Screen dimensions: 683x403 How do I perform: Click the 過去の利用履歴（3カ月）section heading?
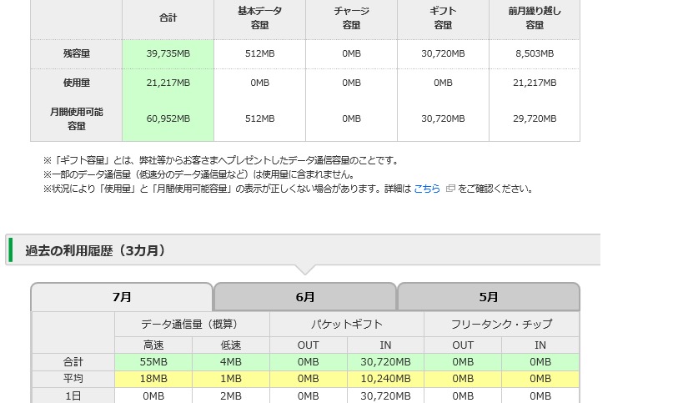95,250
